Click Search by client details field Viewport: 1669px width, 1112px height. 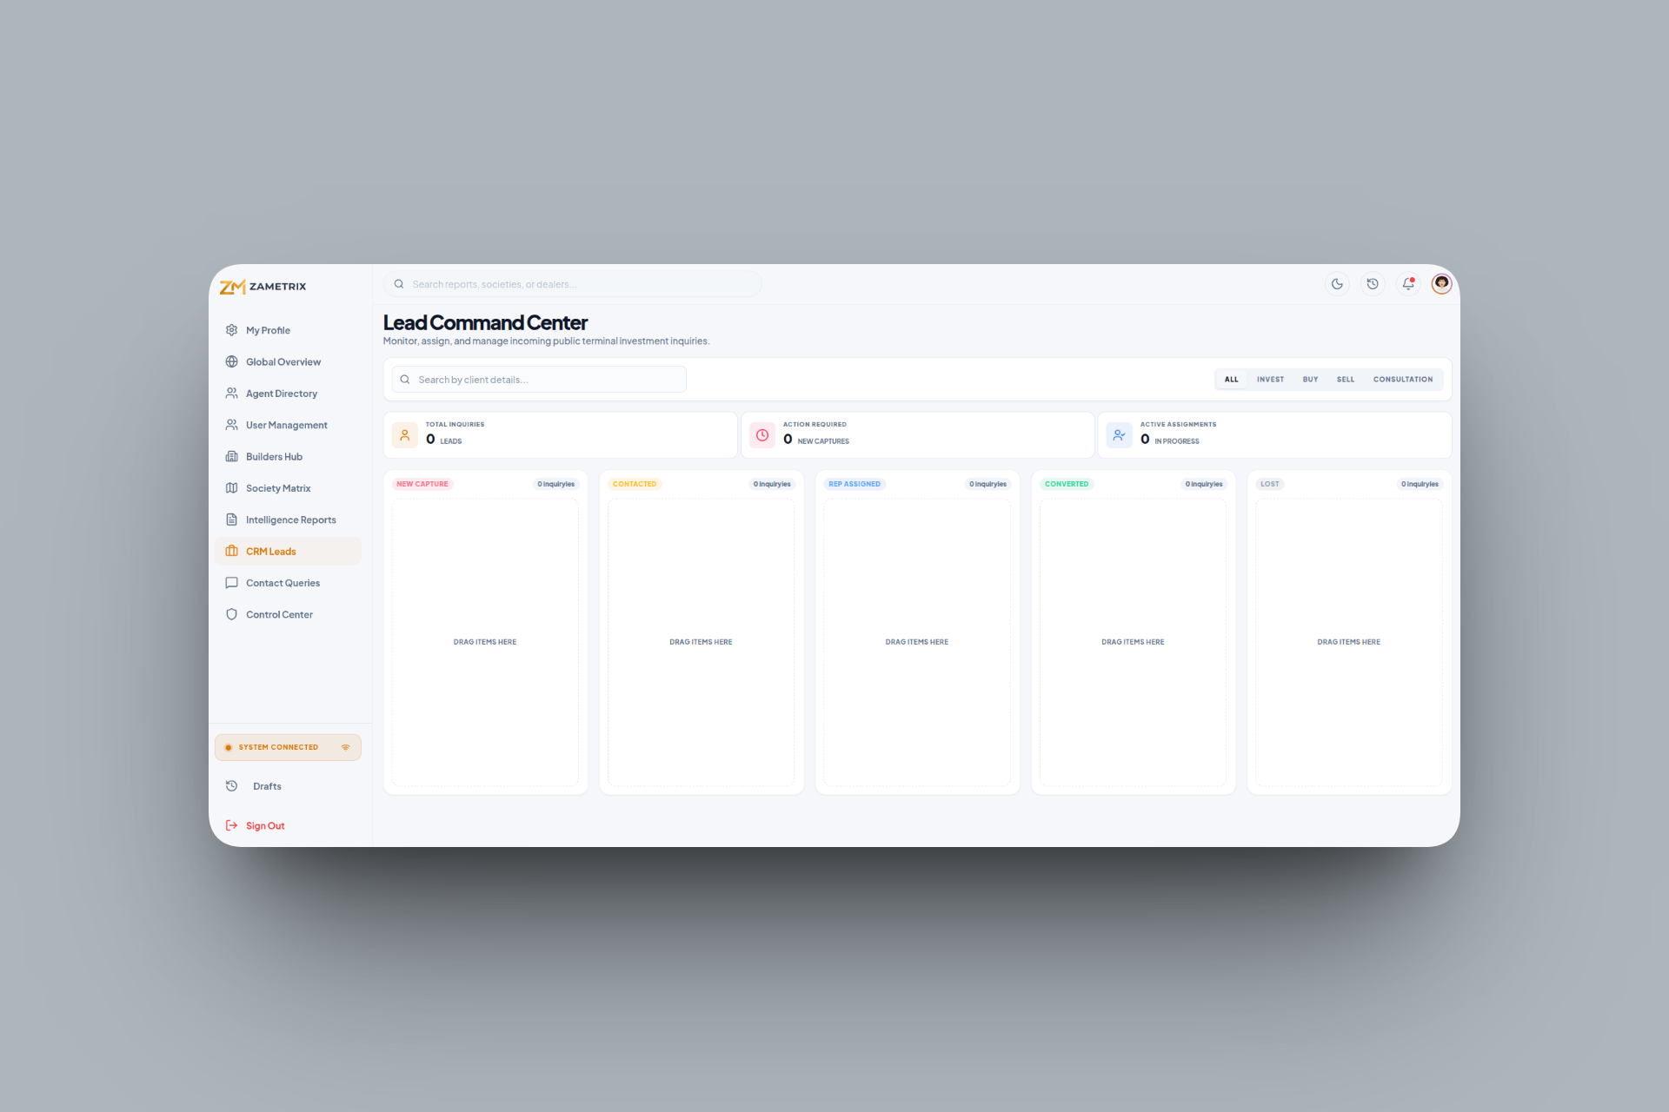pos(539,380)
